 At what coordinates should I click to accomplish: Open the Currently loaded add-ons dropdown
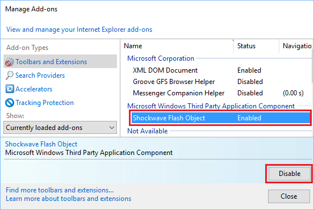(60, 128)
